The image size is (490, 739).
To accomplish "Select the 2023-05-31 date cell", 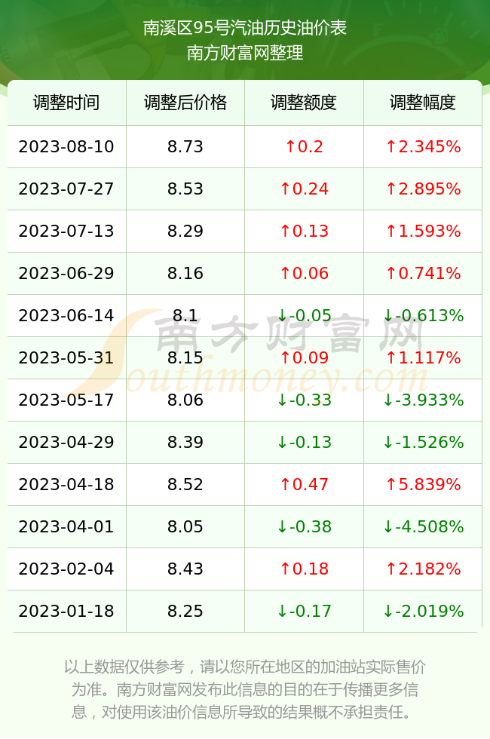I will point(66,357).
